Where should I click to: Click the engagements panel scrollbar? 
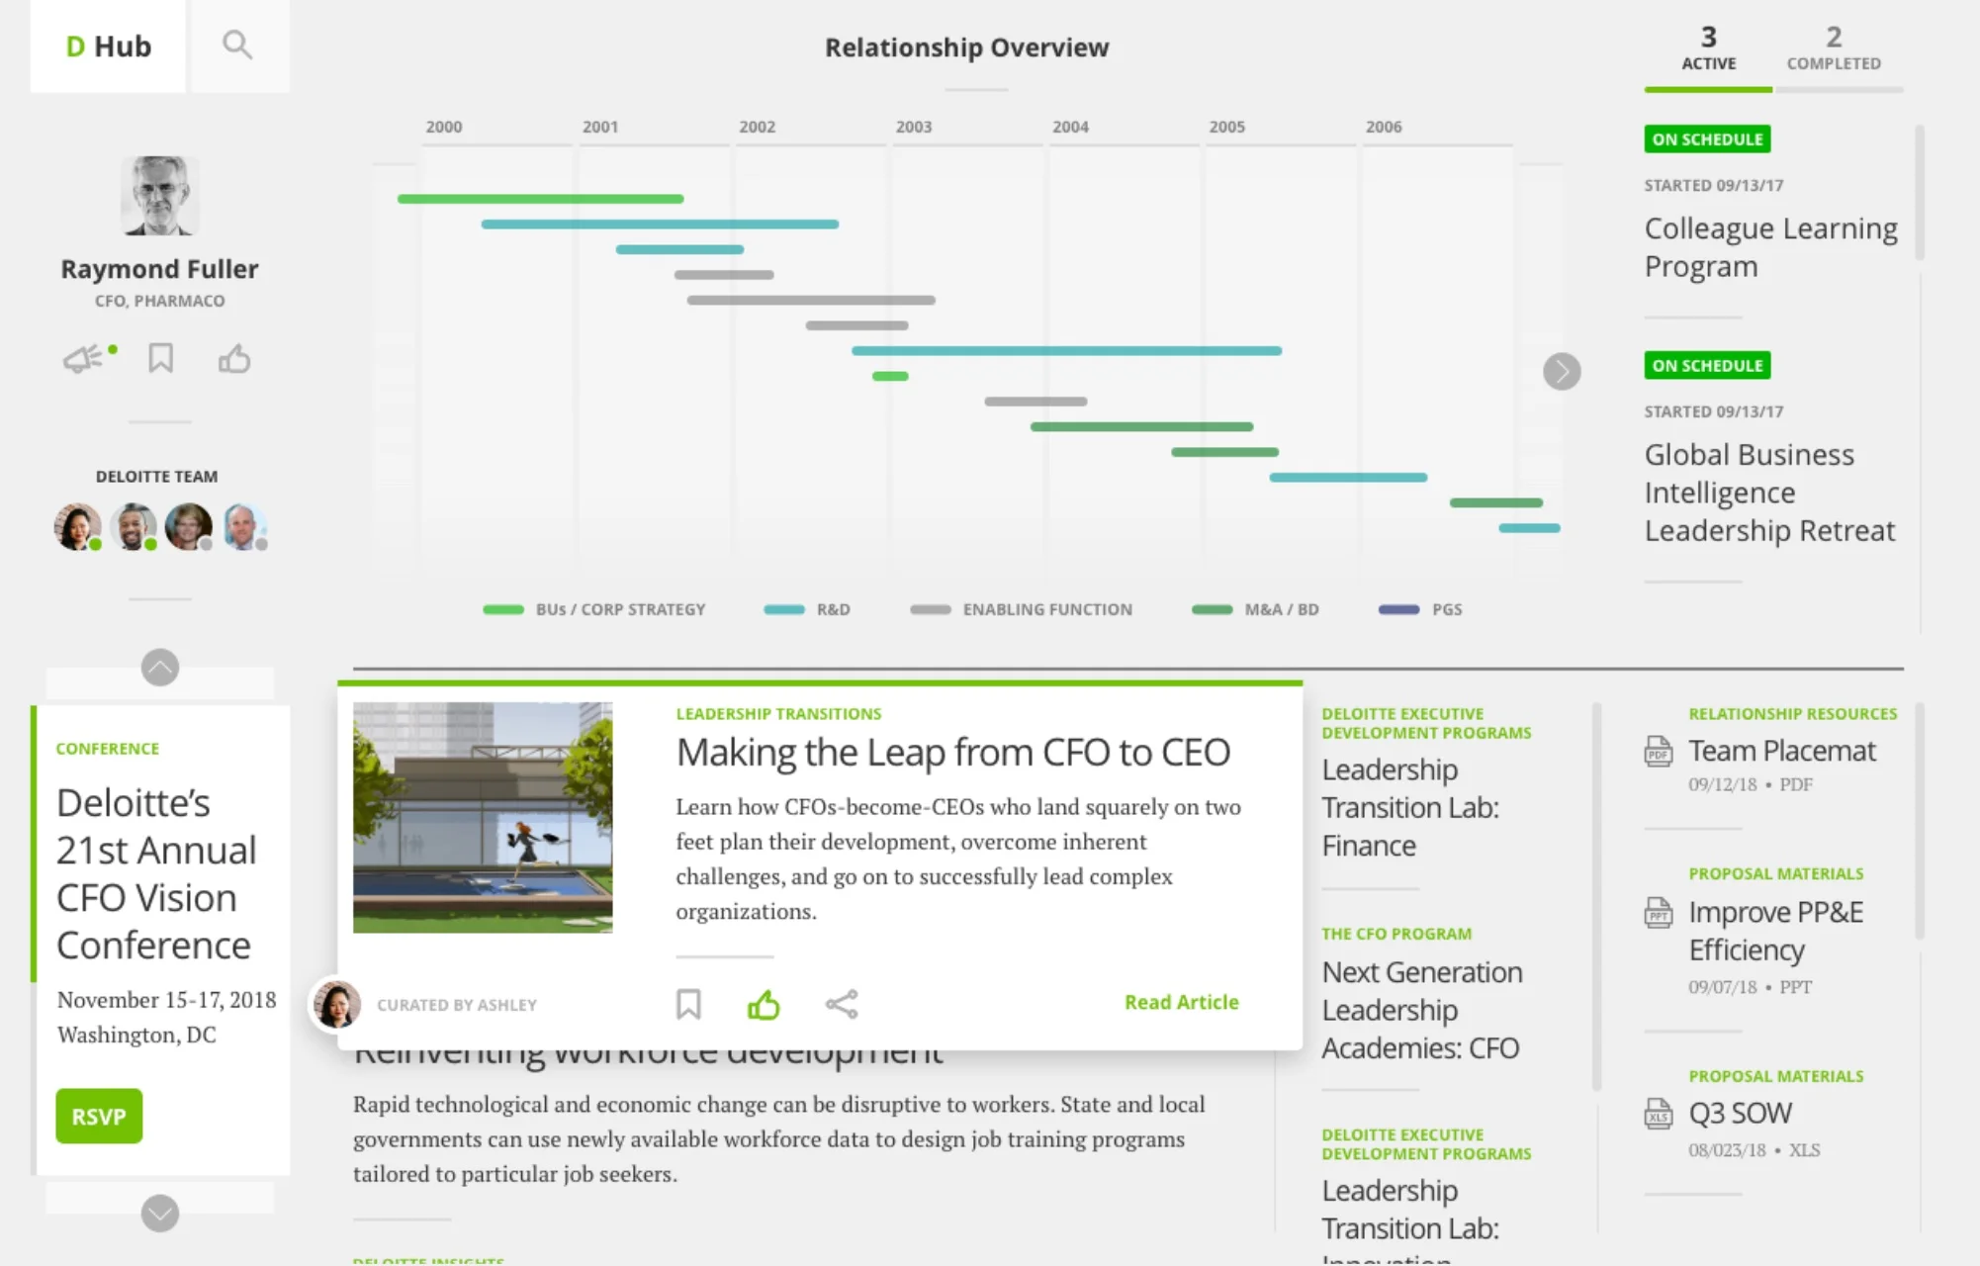tap(1920, 193)
